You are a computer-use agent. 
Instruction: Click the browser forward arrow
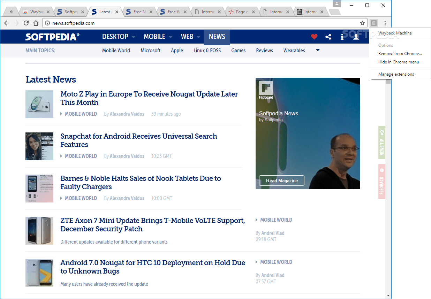[x=16, y=23]
